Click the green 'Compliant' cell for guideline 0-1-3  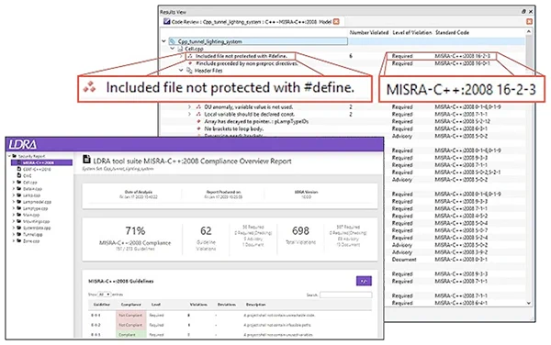[x=130, y=335]
